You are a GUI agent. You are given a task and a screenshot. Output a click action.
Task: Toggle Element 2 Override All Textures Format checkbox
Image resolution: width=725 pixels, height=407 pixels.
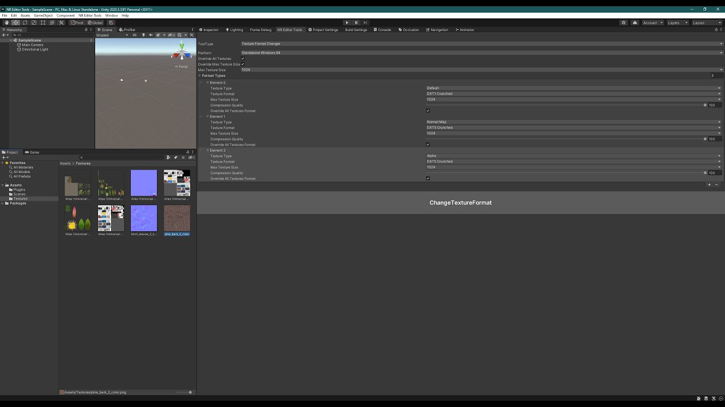[x=428, y=179]
